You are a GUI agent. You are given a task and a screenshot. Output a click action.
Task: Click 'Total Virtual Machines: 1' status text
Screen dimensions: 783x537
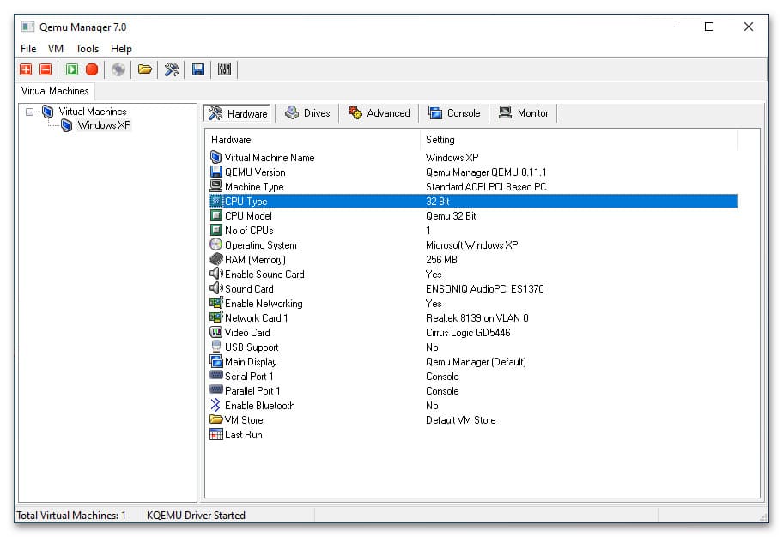click(71, 515)
